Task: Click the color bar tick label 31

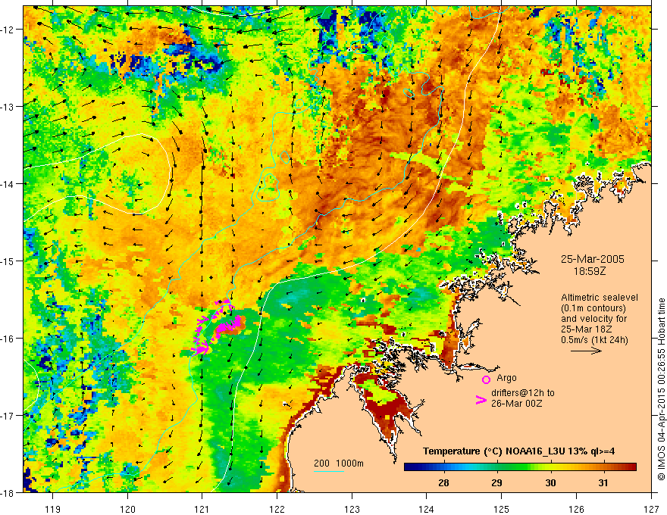Action: (603, 482)
